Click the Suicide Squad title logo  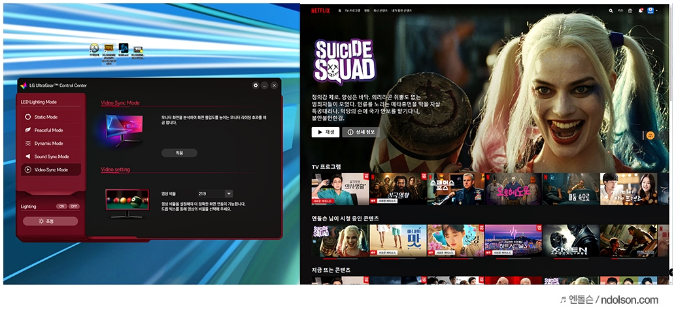coord(345,61)
